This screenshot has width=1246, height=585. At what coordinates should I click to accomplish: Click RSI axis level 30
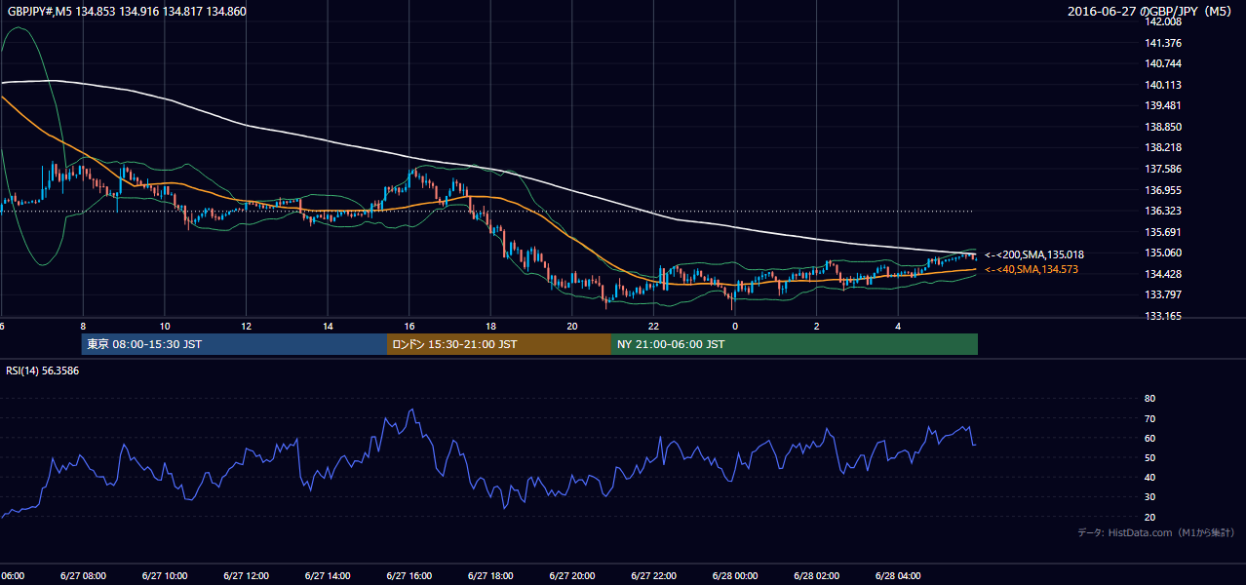click(1149, 497)
